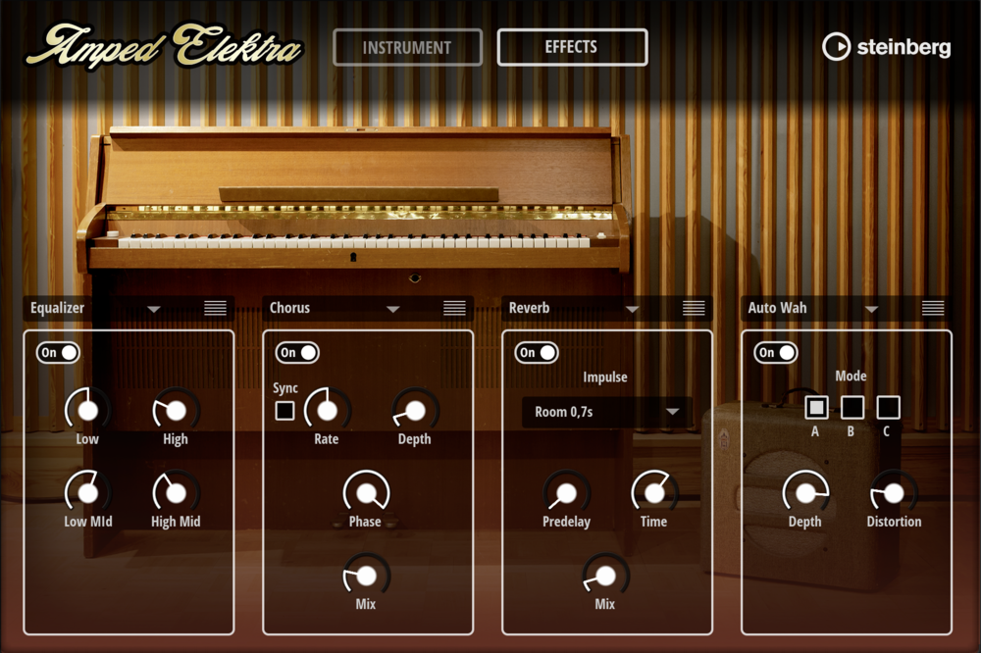Switch to the EFFECTS tab

(573, 47)
